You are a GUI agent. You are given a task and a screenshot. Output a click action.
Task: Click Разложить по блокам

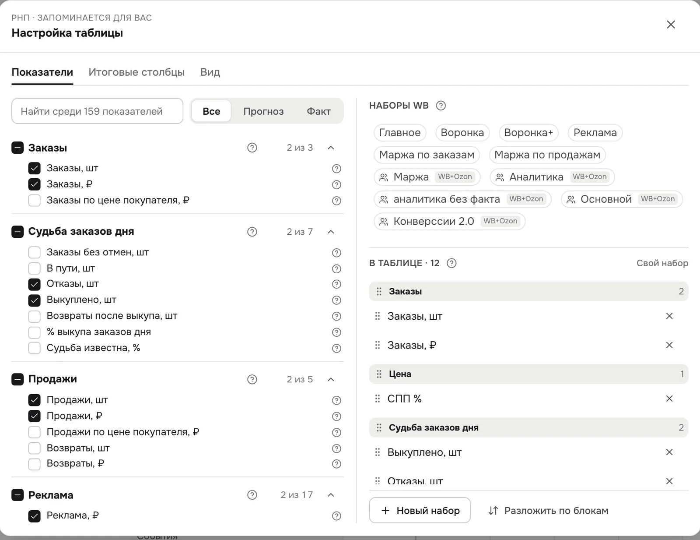pos(548,511)
